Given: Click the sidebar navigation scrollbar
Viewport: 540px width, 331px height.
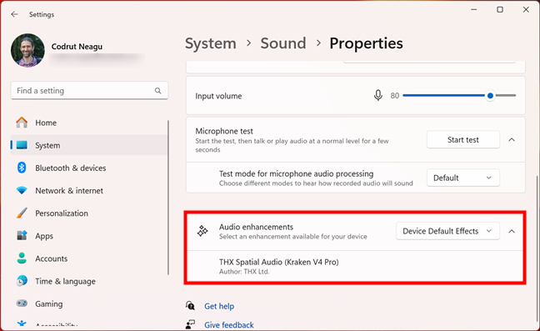Looking at the screenshot, I should [168, 198].
